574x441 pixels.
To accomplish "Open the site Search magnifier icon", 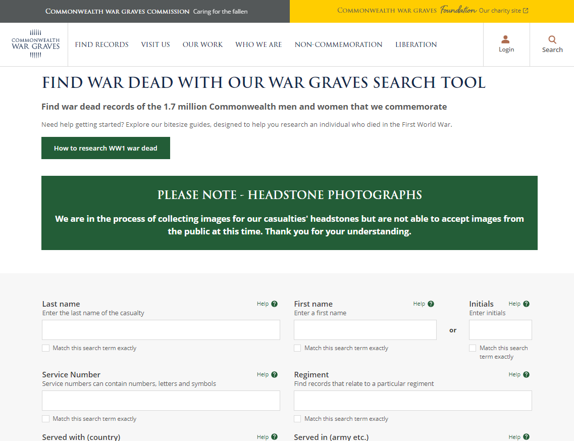I will point(552,40).
